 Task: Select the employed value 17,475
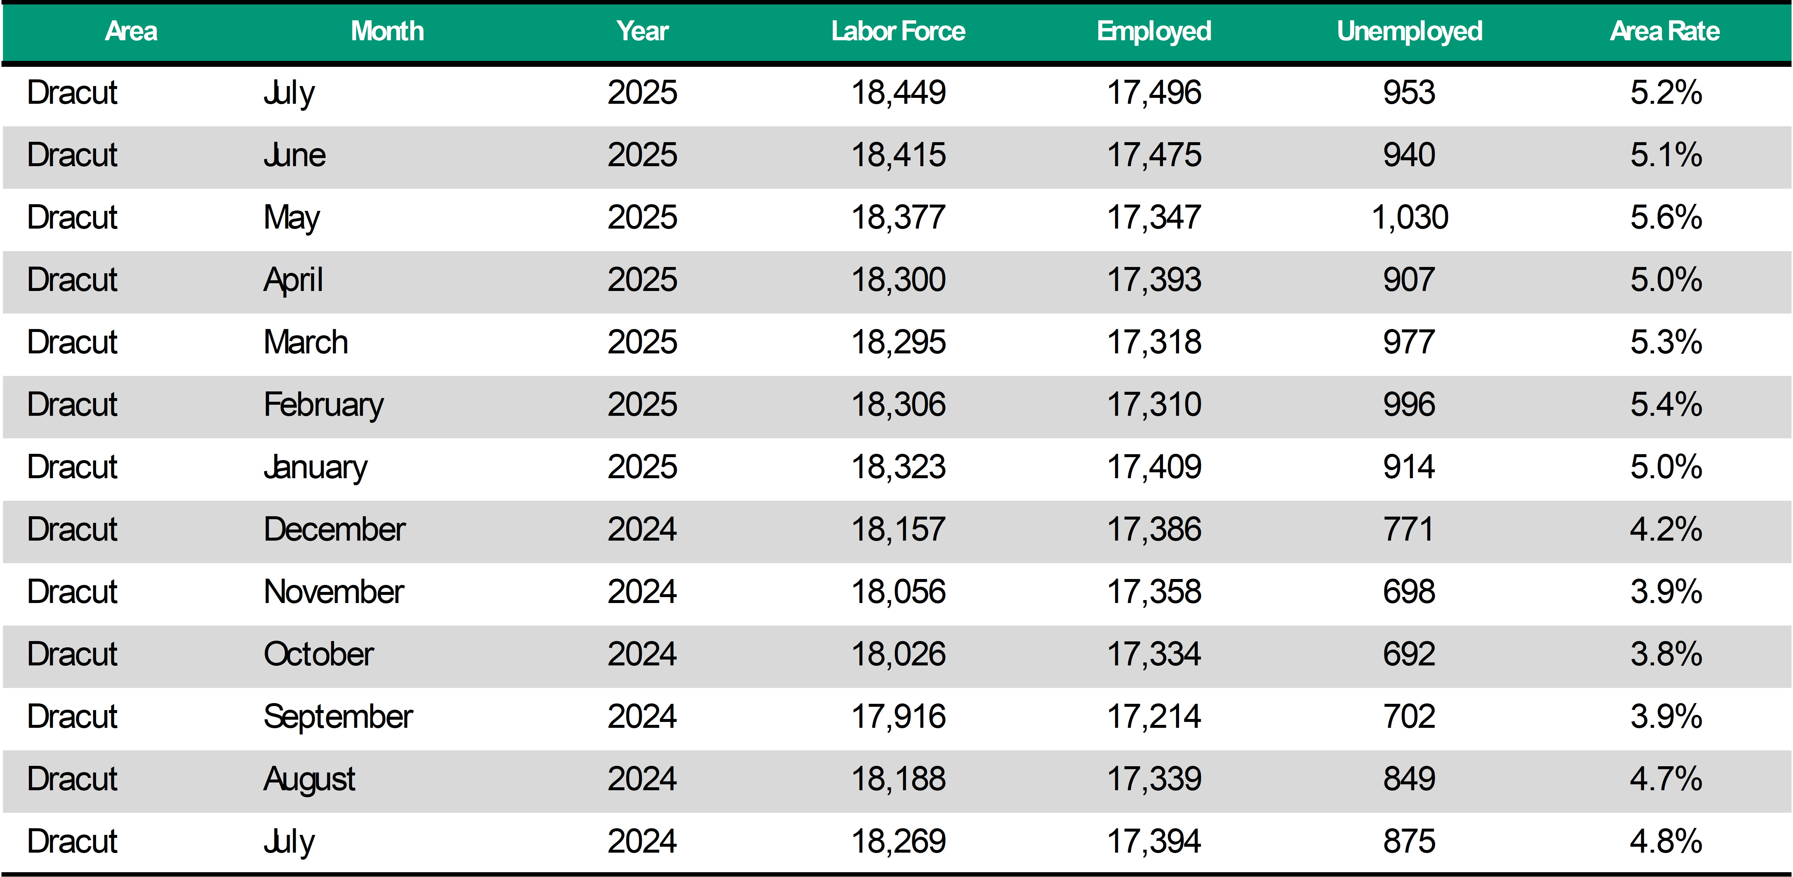click(1154, 155)
